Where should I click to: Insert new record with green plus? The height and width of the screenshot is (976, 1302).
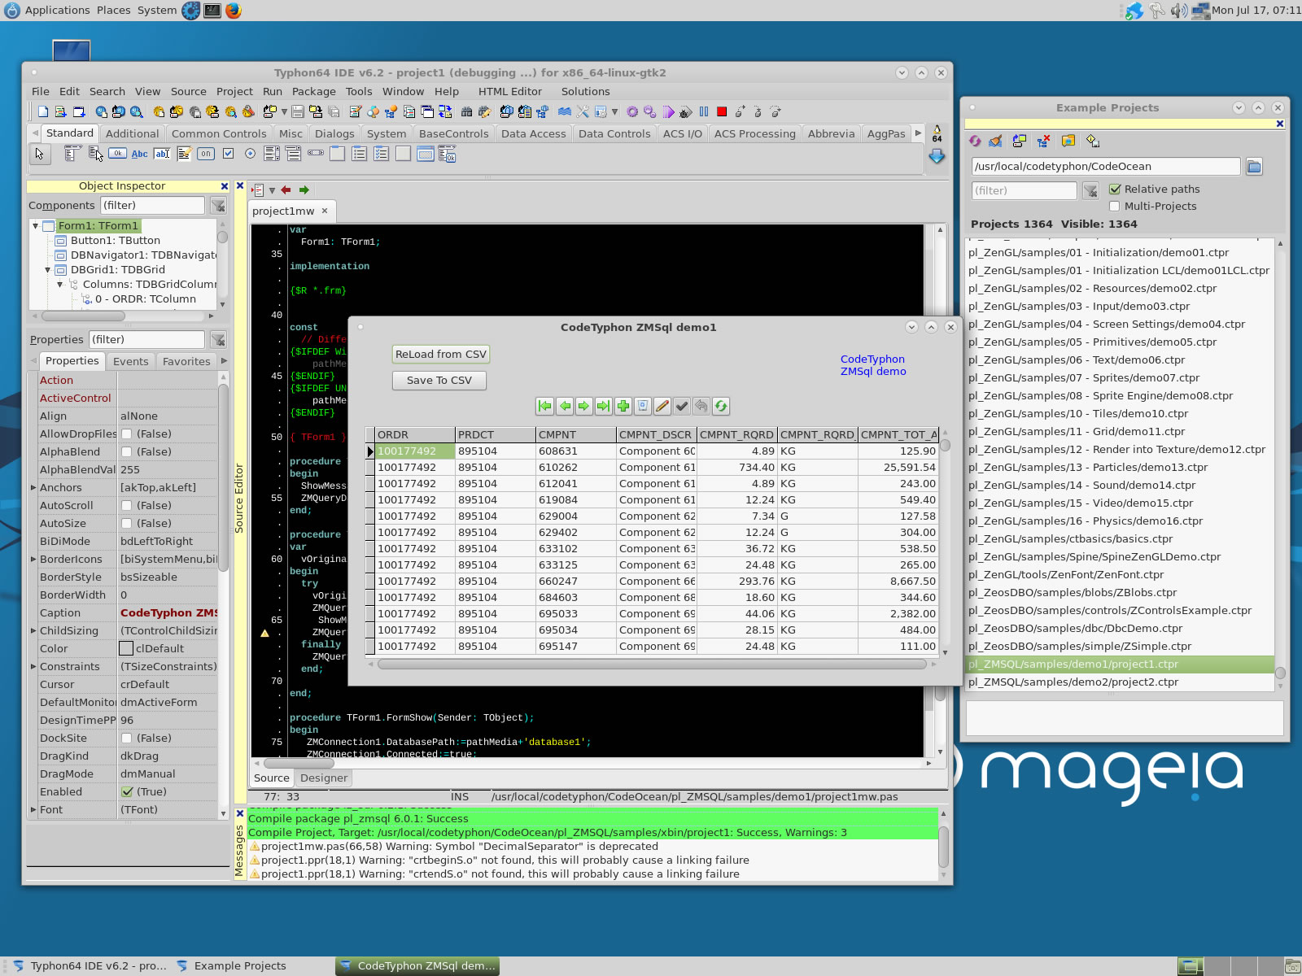pyautogui.click(x=623, y=406)
